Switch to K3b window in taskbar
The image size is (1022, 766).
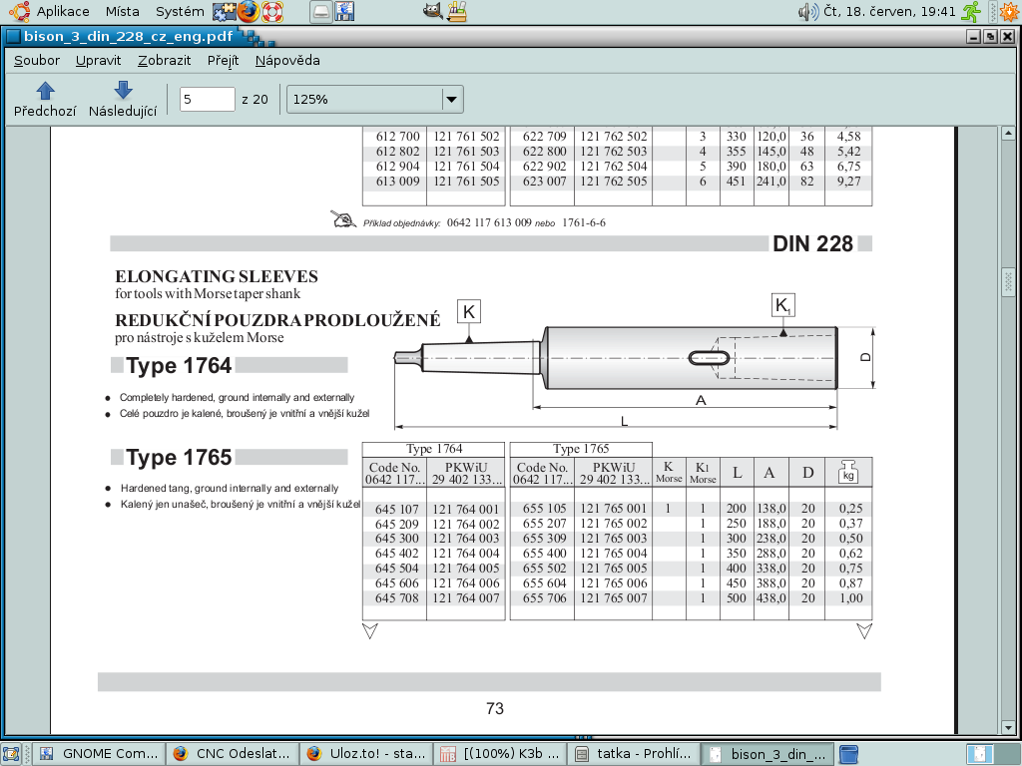point(501,753)
